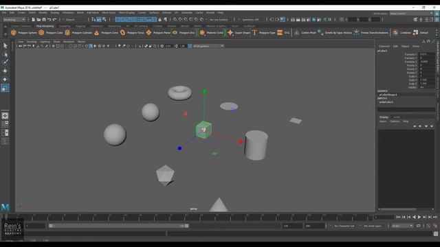Toggle the loop playback button

419,226
